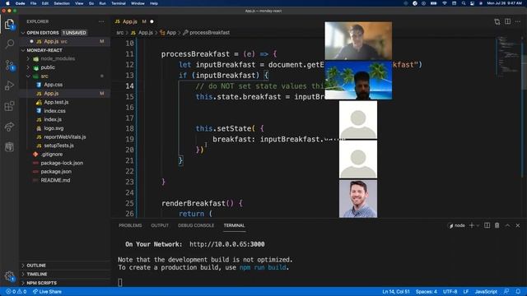The width and height of the screenshot is (527, 296).
Task: Add a new terminal with plus icon
Action: click(x=472, y=225)
